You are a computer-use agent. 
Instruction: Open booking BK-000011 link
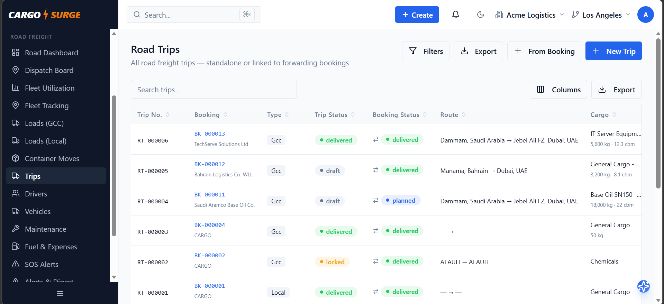point(210,194)
